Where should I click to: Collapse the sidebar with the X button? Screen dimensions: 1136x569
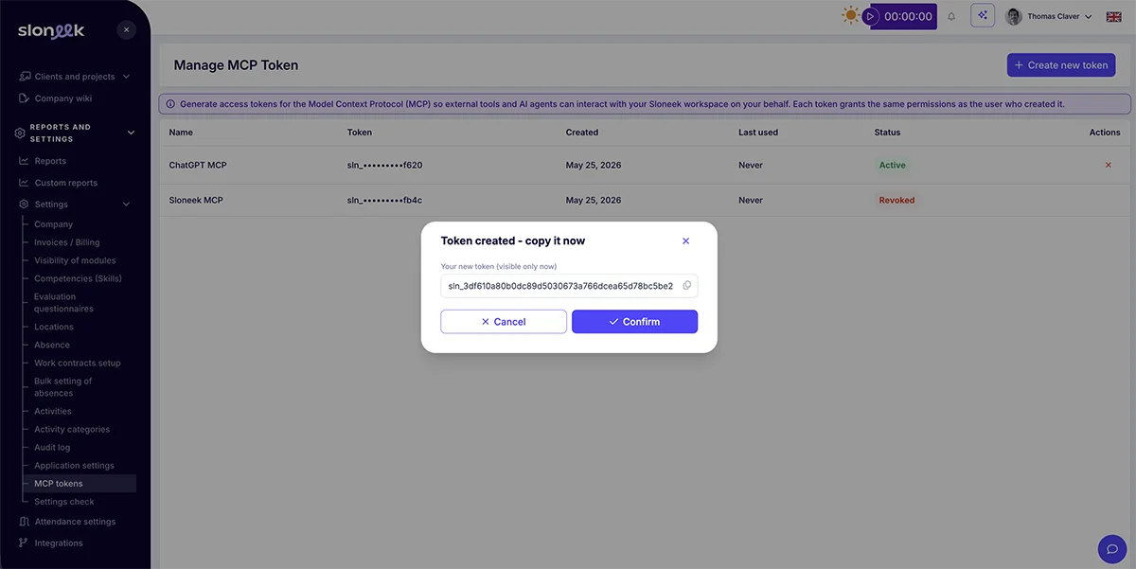(x=126, y=30)
